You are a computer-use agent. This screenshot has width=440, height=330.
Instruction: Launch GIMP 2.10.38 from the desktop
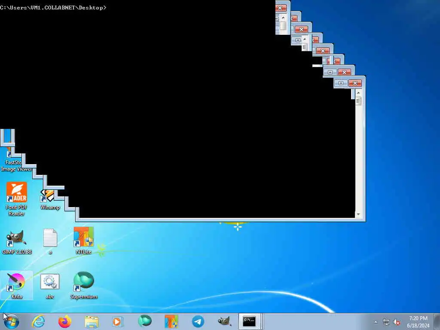(x=17, y=242)
